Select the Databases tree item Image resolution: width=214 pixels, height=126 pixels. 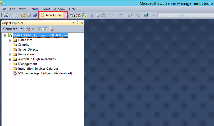[x=25, y=40]
